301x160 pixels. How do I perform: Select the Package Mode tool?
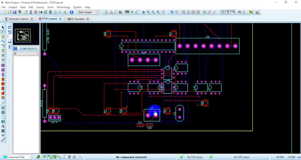(3, 37)
